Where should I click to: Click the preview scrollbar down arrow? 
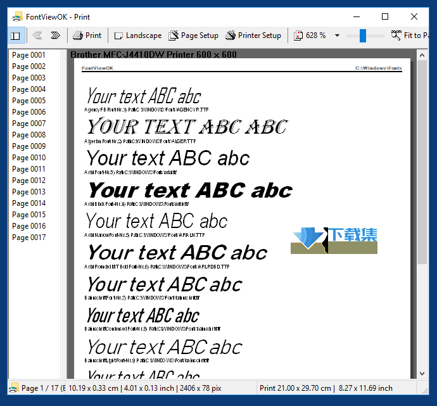tap(422, 374)
